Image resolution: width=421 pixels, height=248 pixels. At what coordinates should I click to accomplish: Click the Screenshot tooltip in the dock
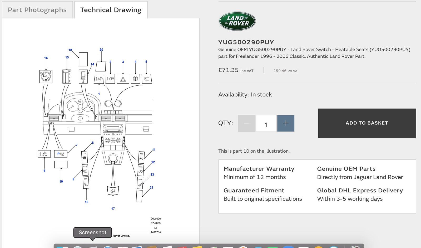[92, 232]
